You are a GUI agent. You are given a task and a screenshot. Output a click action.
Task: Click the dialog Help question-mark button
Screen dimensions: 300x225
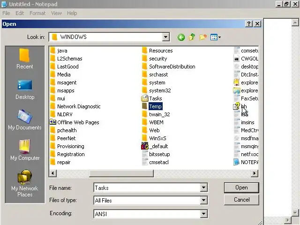(x=249, y=24)
